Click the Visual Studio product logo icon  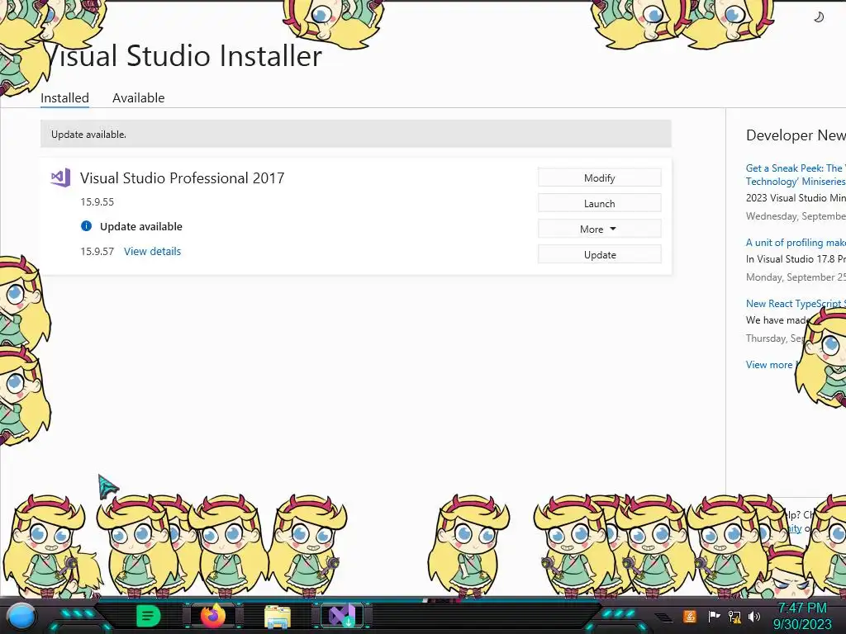[60, 178]
